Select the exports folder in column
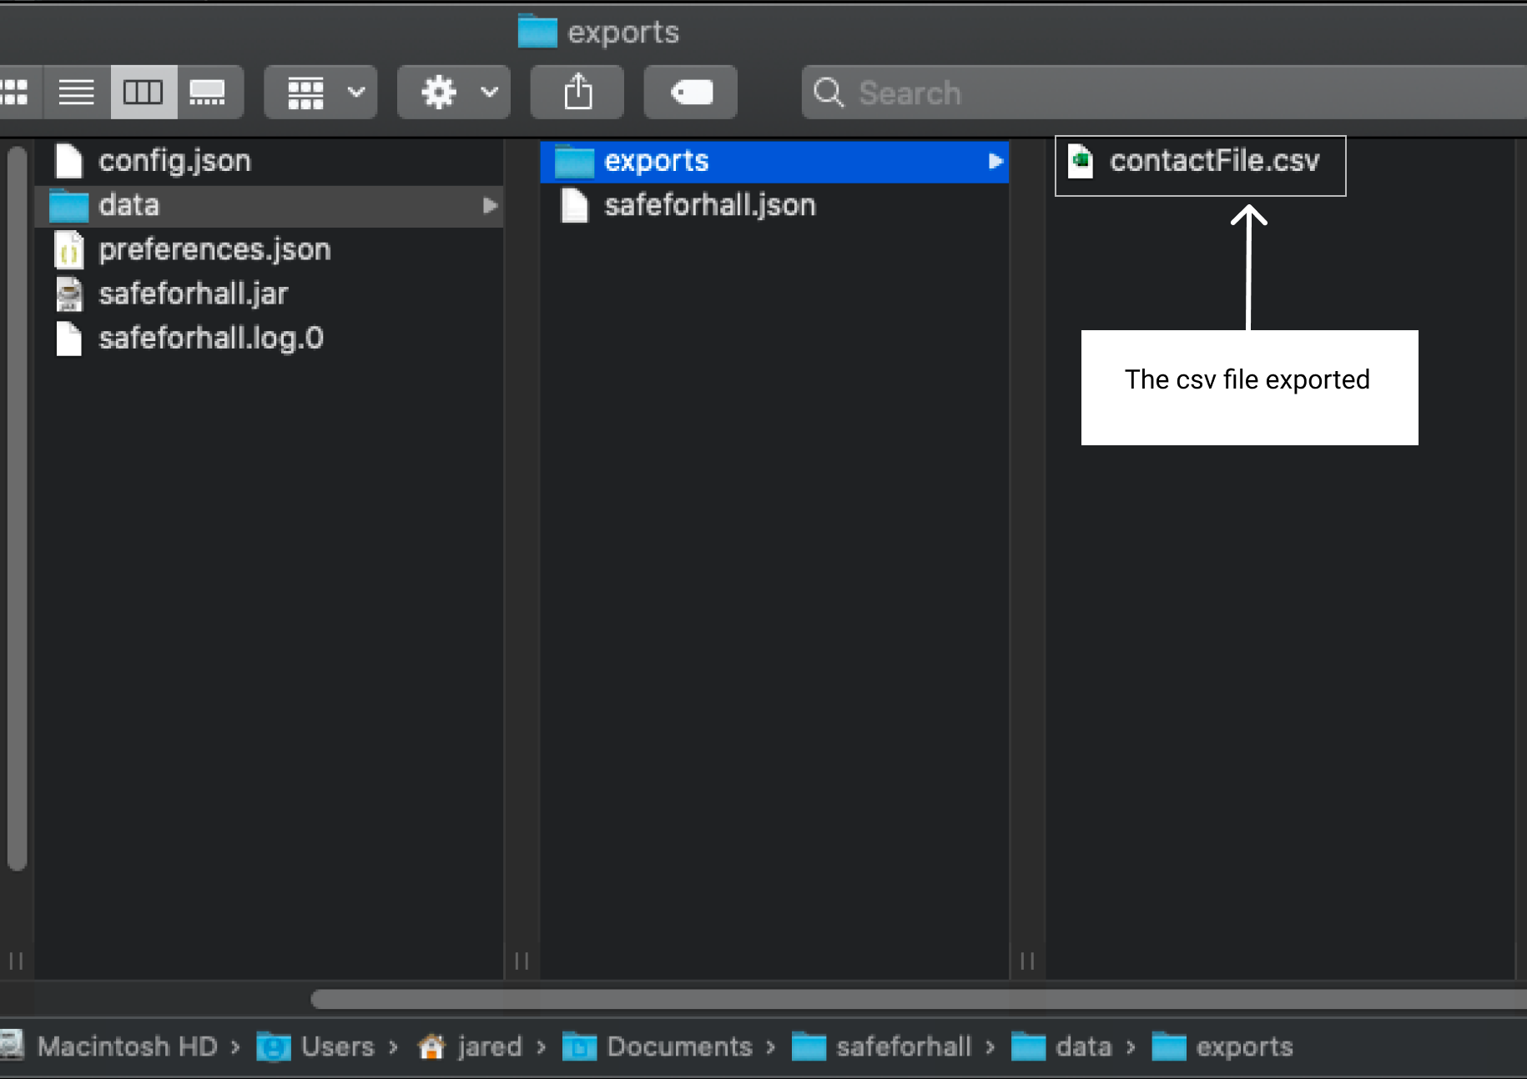 pos(774,161)
